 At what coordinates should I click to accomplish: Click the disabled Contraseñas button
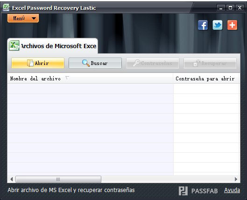point(153,63)
